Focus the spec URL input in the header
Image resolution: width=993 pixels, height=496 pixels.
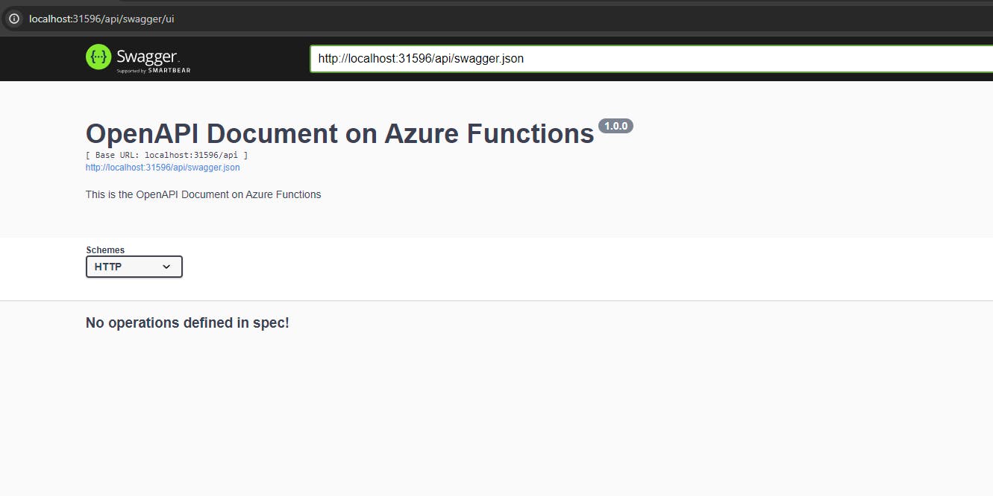(x=522, y=58)
